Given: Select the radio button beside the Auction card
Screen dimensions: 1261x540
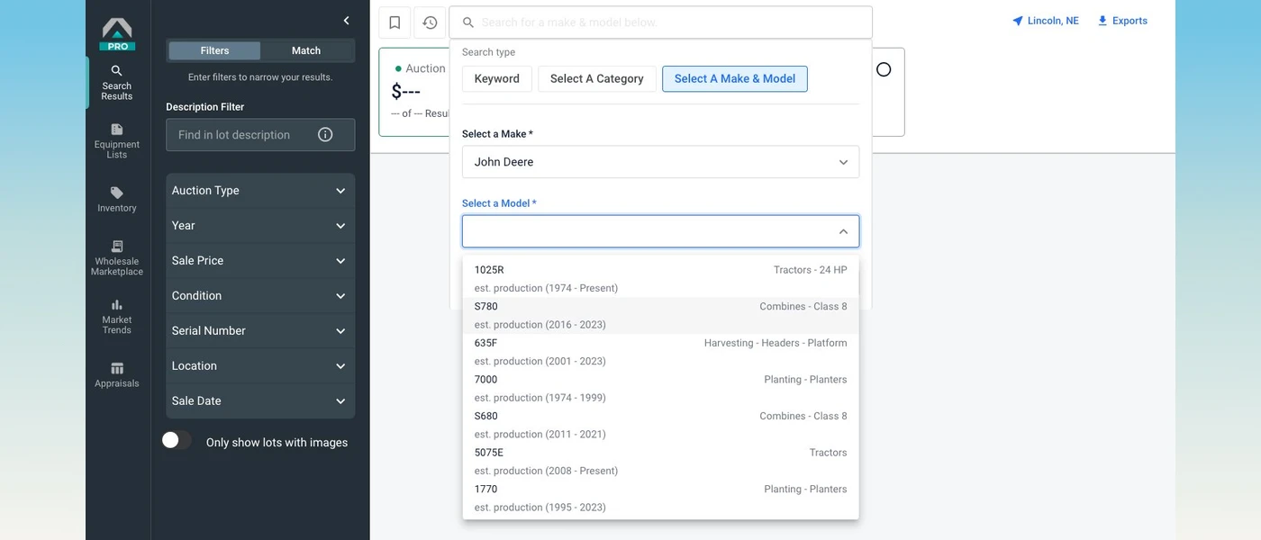Looking at the screenshot, I should 884,69.
